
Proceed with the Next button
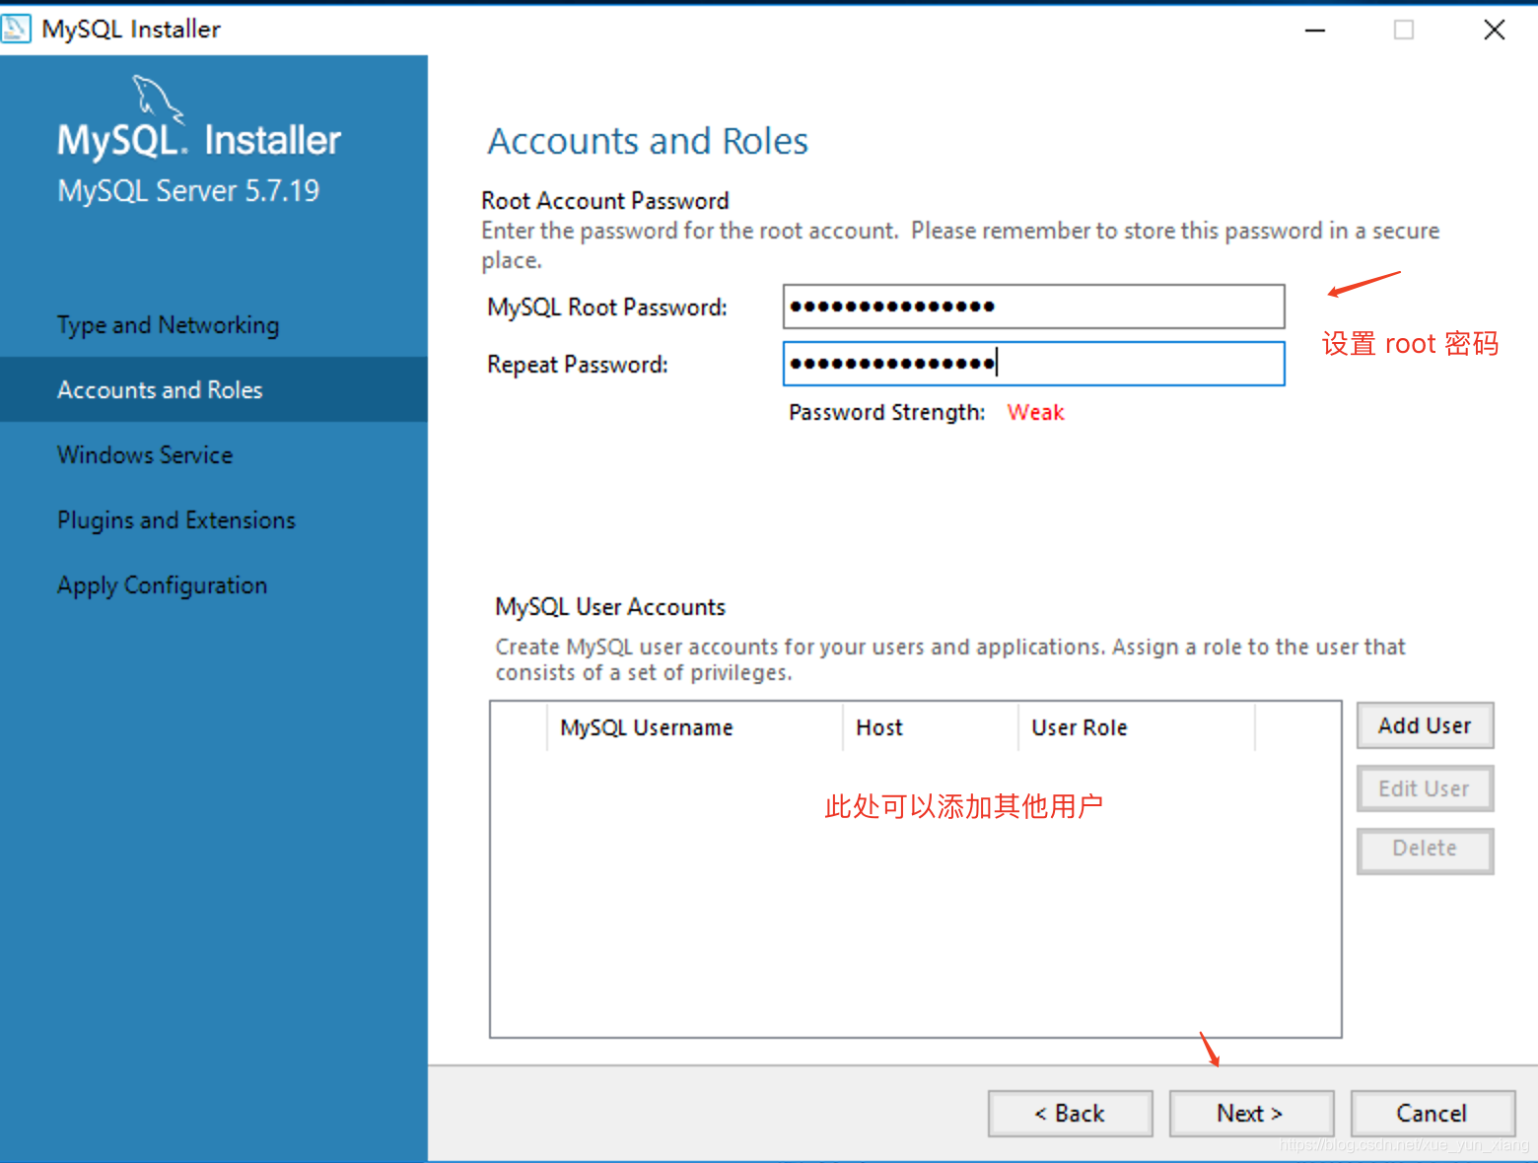(x=1251, y=1114)
